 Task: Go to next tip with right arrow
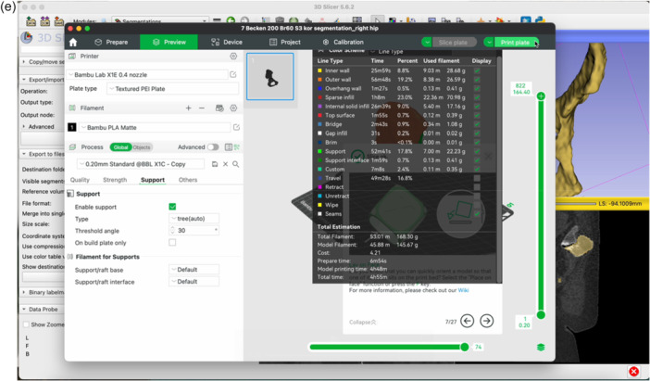point(487,321)
